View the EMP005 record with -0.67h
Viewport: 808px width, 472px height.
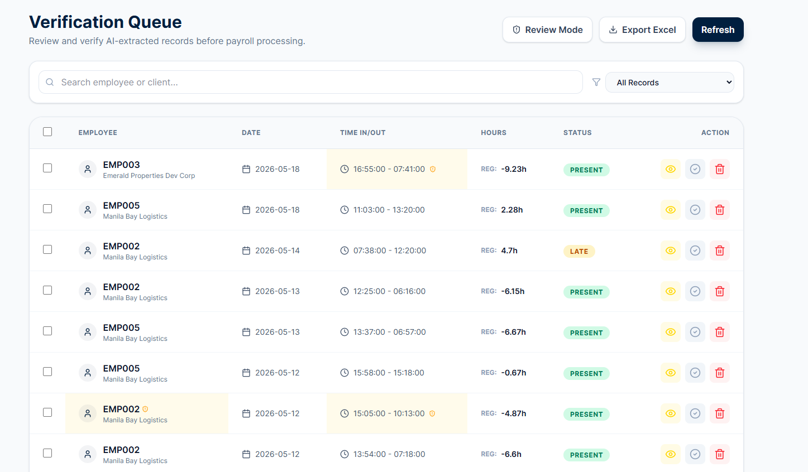pos(671,373)
